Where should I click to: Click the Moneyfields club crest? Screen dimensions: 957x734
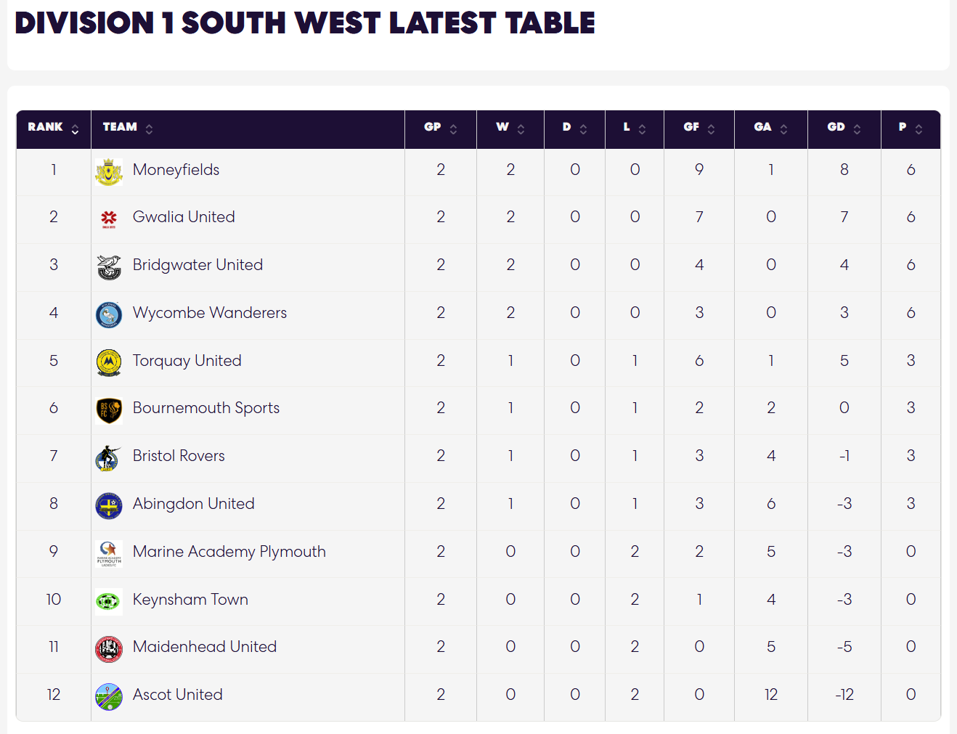point(109,171)
